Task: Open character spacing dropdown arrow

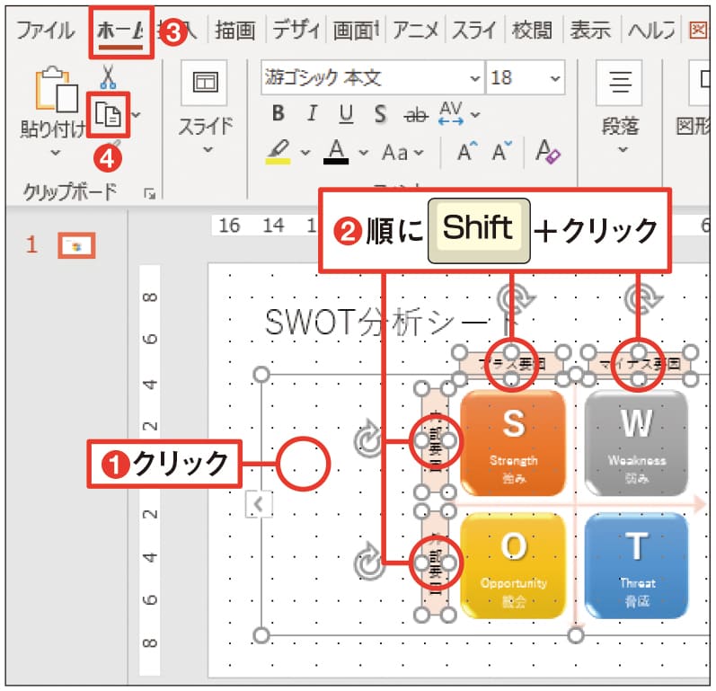Action: click(475, 114)
